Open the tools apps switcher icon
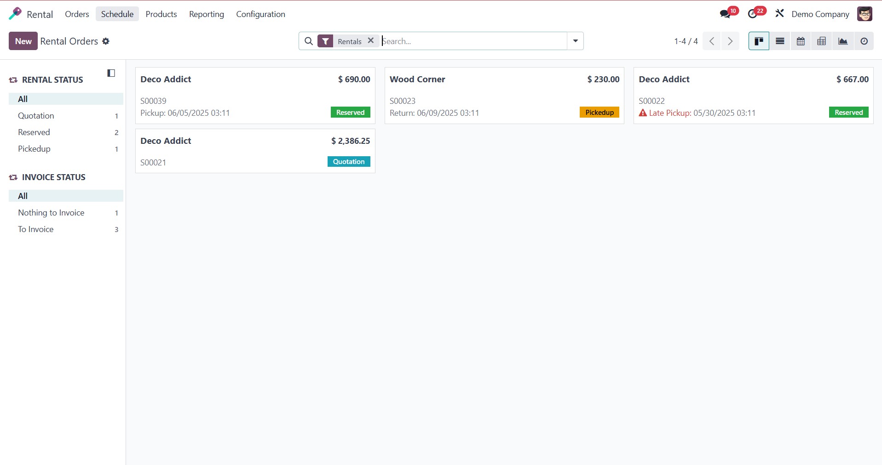Image resolution: width=882 pixels, height=465 pixels. coord(779,14)
